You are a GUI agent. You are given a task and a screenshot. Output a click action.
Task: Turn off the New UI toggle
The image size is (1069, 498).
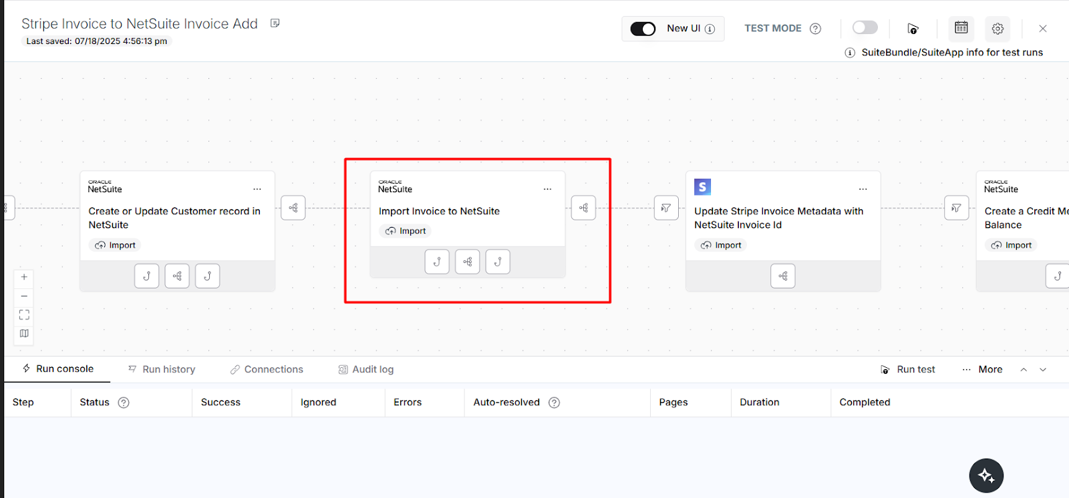click(643, 29)
